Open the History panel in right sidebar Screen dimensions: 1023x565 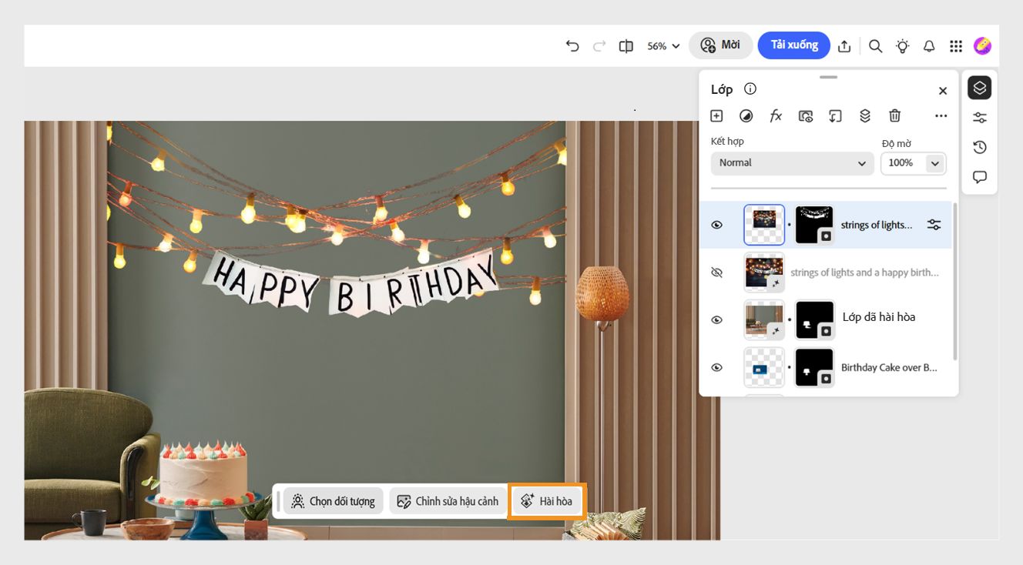pos(979,146)
